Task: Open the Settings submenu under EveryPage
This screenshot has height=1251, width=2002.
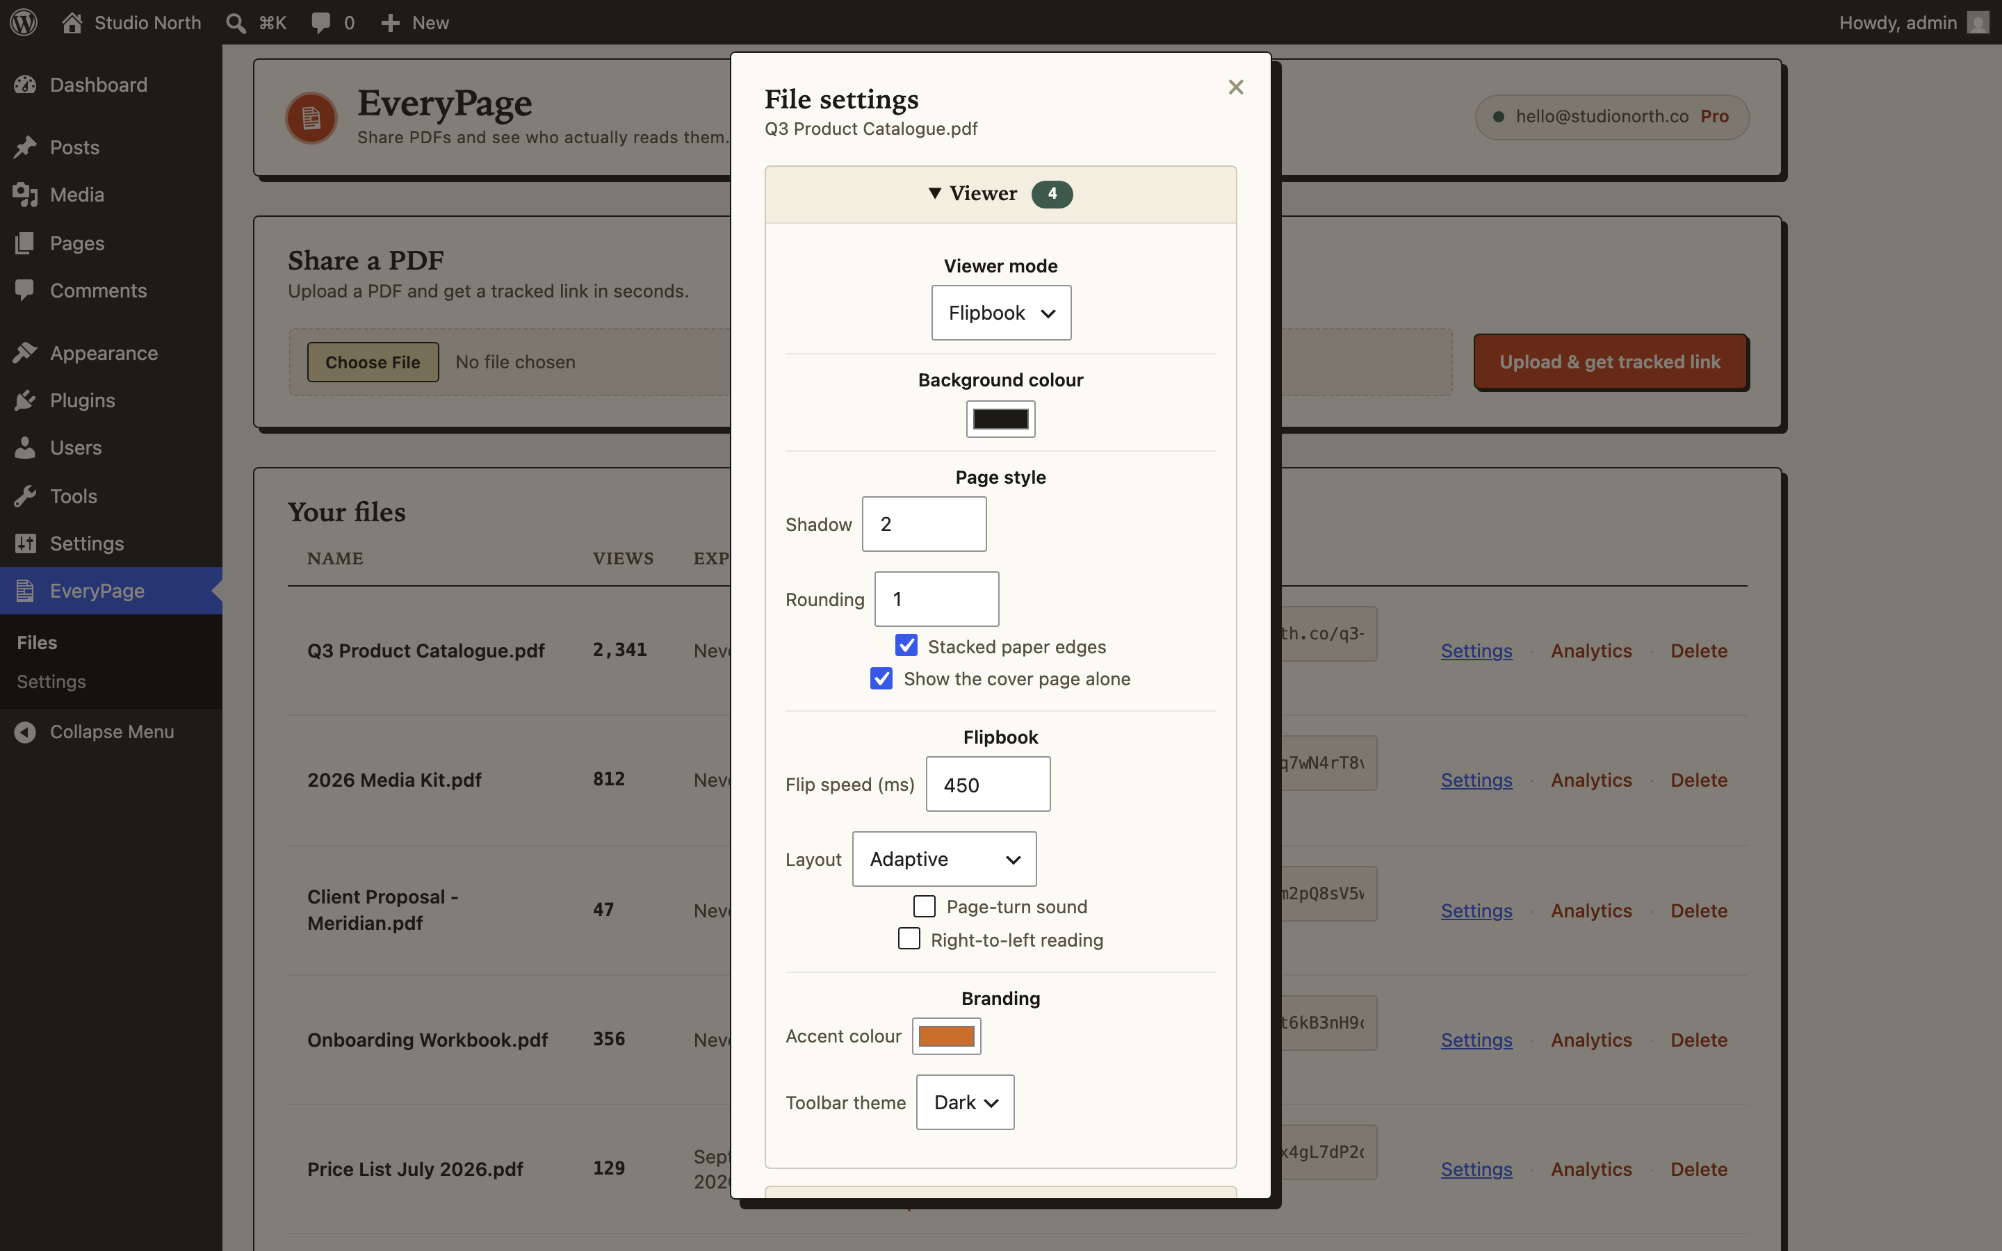Action: coord(51,682)
